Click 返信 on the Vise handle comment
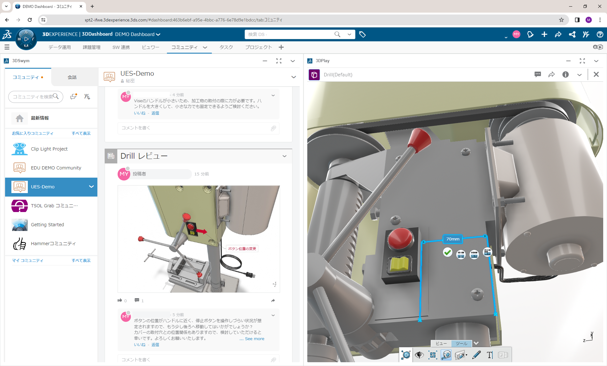The height and width of the screenshot is (366, 607). (x=155, y=113)
